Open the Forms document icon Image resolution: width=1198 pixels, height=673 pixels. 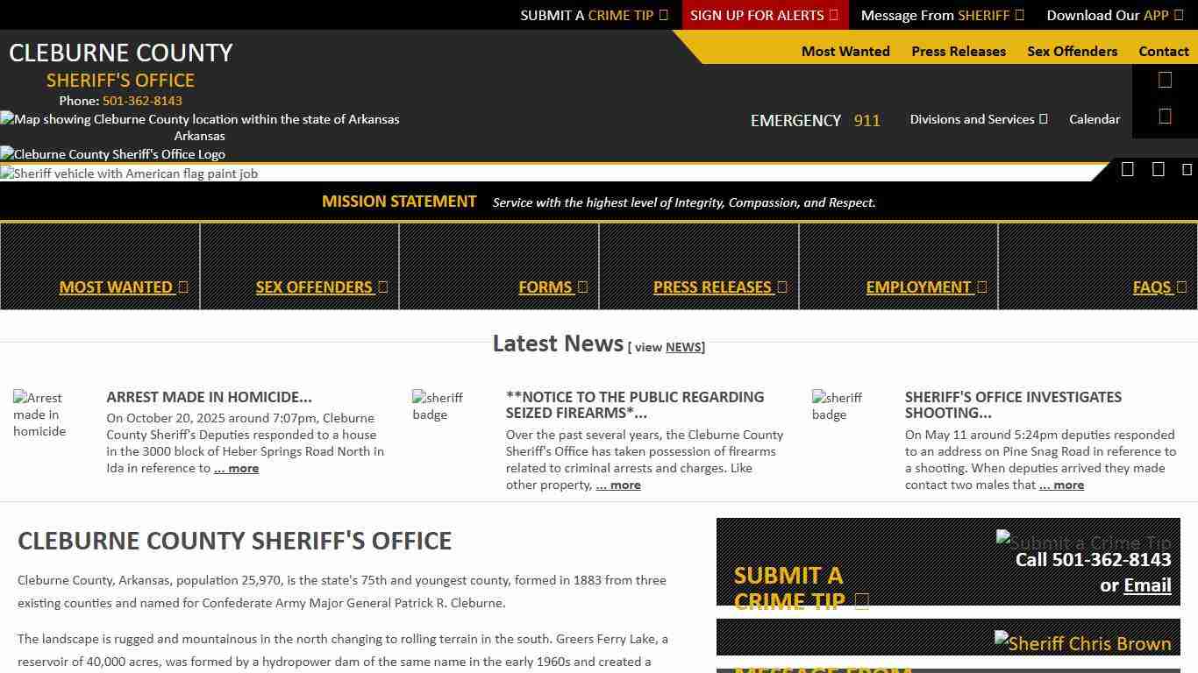(582, 287)
